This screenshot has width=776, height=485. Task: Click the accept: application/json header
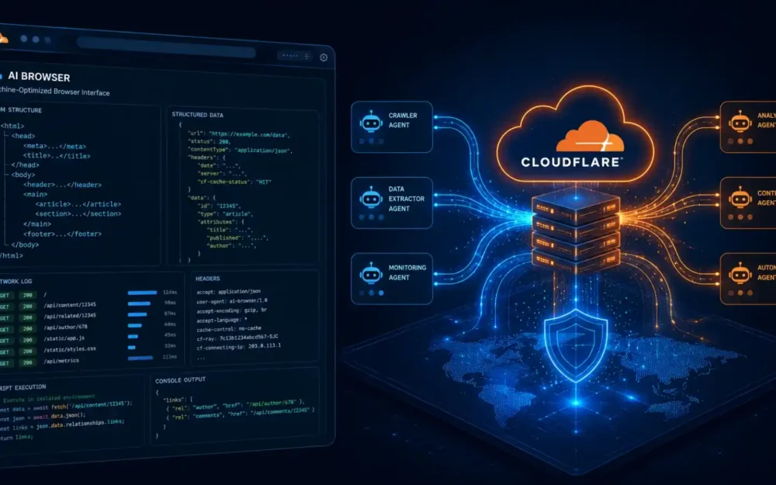(x=229, y=292)
